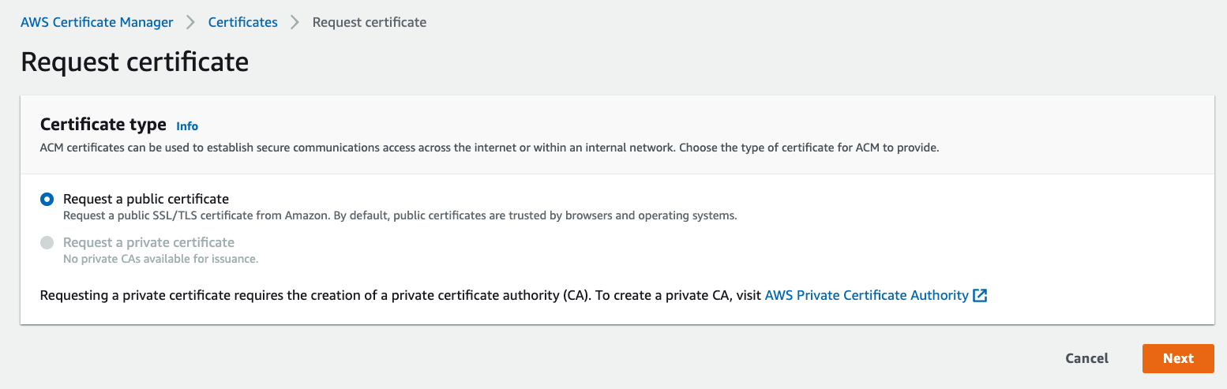Click the Request certificate page heading
Screen dimensions: 1227x389
[x=134, y=62]
